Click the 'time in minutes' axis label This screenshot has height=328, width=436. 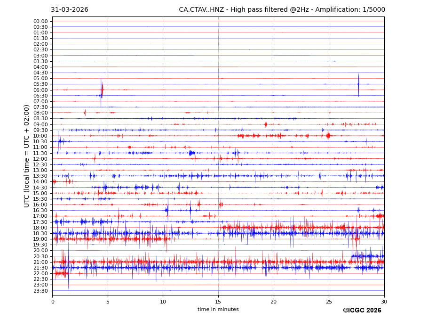(x=218, y=310)
